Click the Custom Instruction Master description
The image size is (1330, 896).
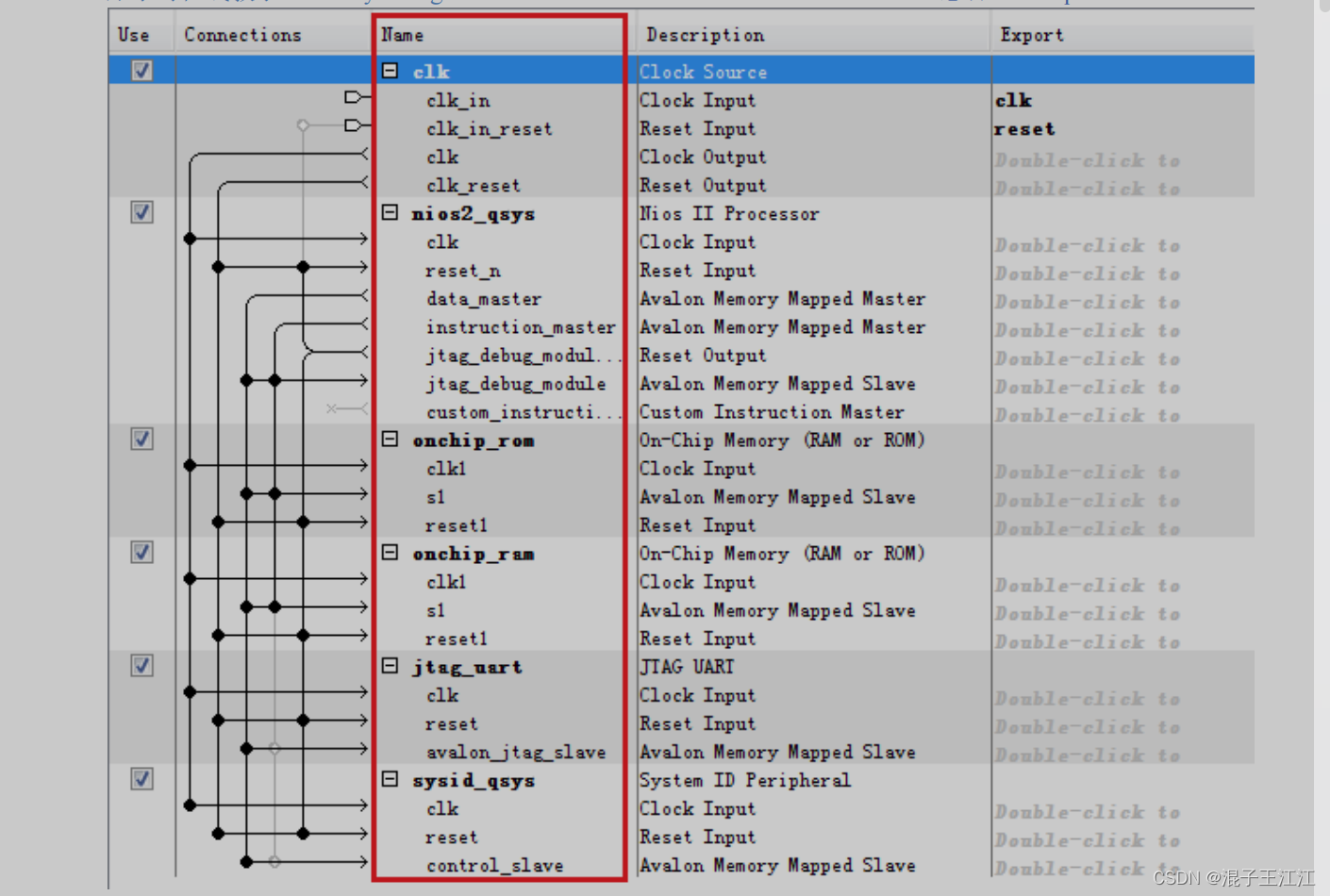coord(772,412)
